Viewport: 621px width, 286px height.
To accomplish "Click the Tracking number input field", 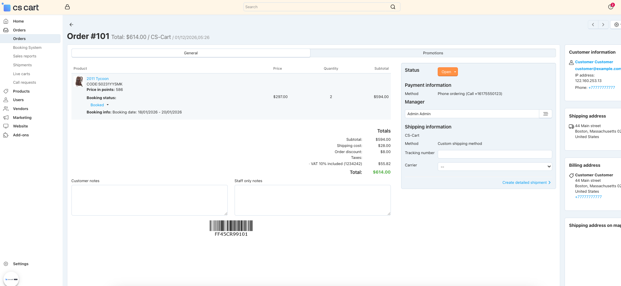I will pyautogui.click(x=495, y=154).
